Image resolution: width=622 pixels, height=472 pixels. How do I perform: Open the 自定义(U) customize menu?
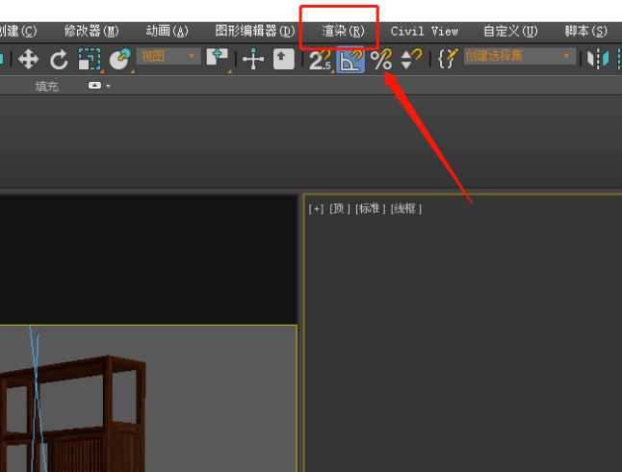pyautogui.click(x=510, y=31)
